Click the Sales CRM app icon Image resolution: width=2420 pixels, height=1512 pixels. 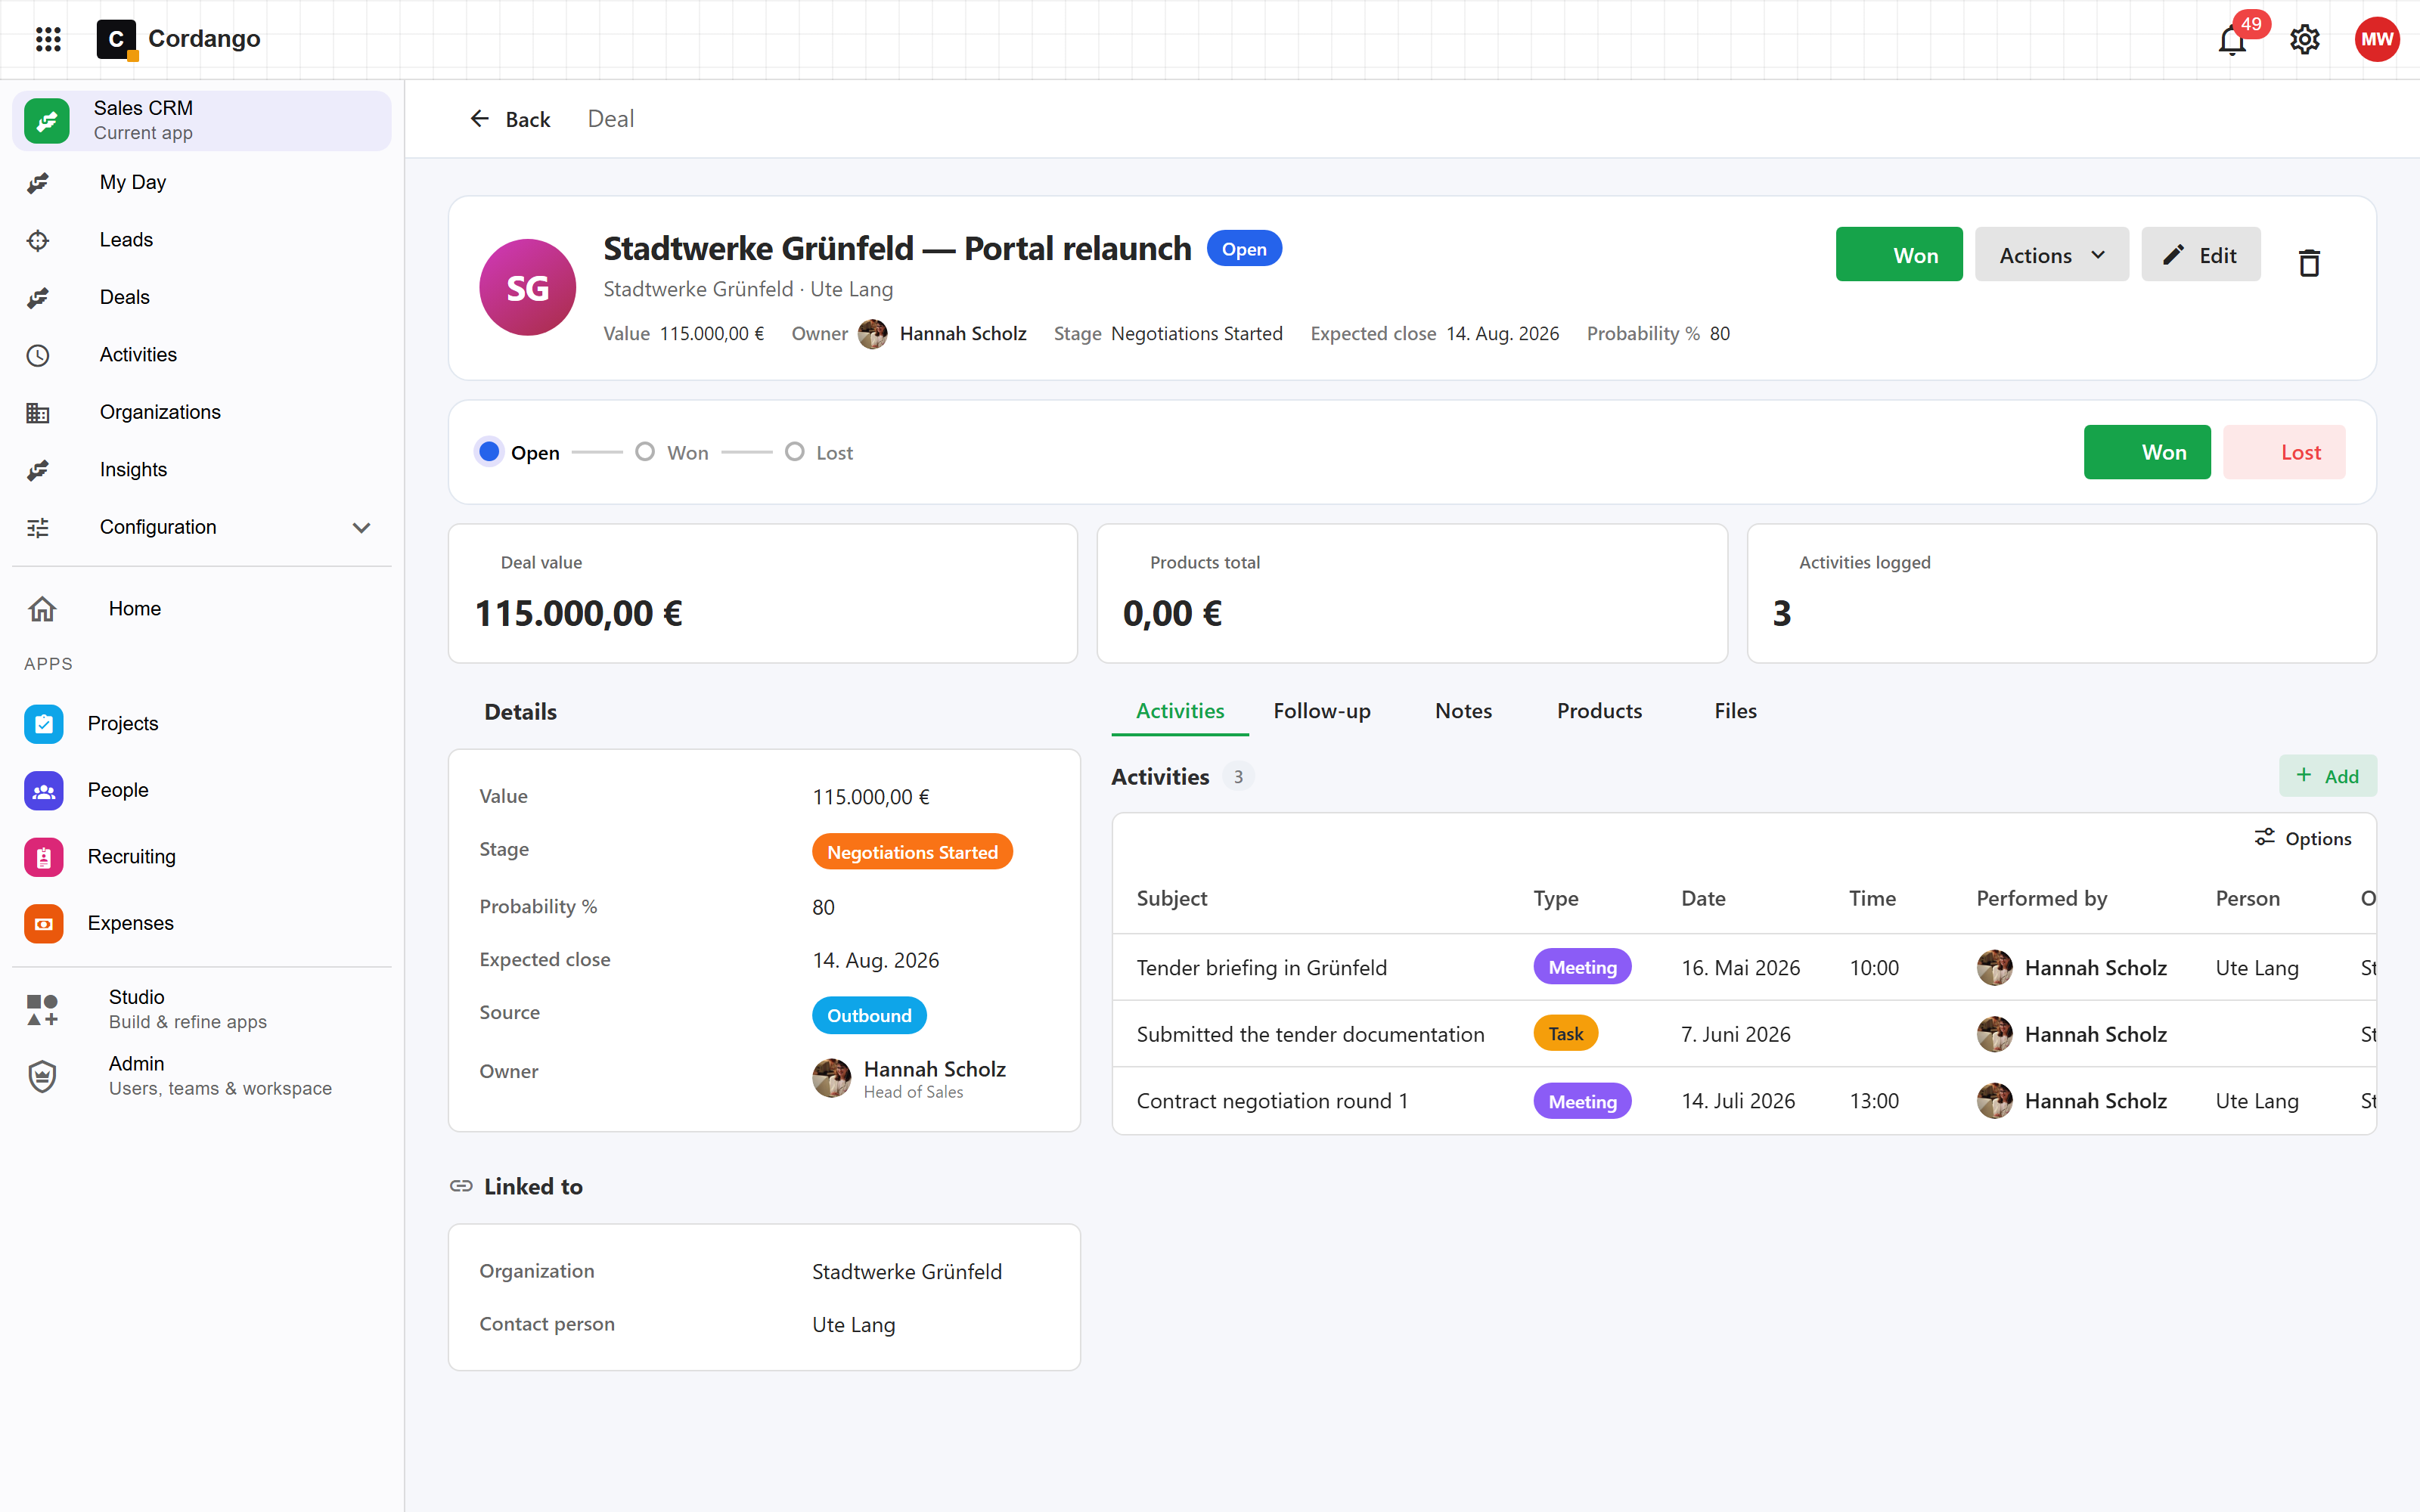point(47,121)
